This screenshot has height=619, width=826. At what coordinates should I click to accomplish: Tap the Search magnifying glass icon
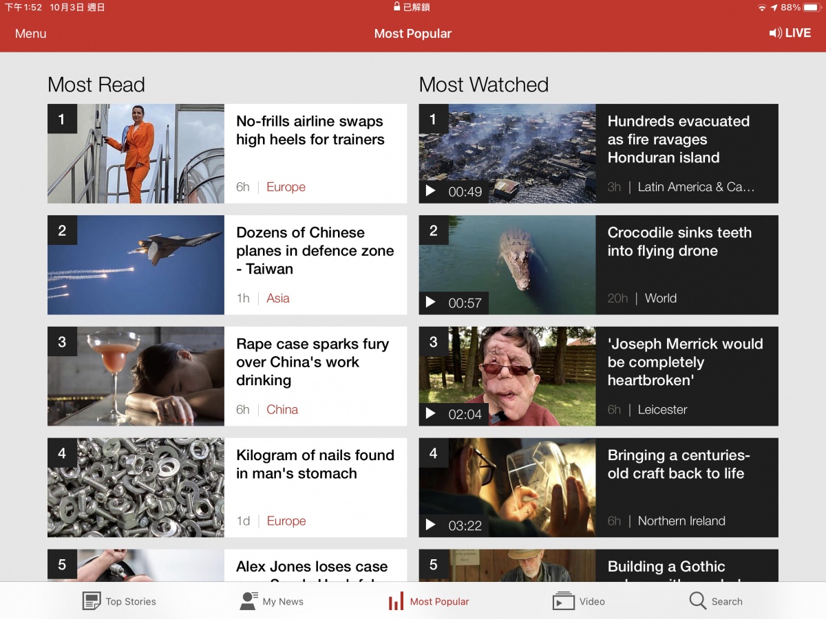[x=697, y=601]
